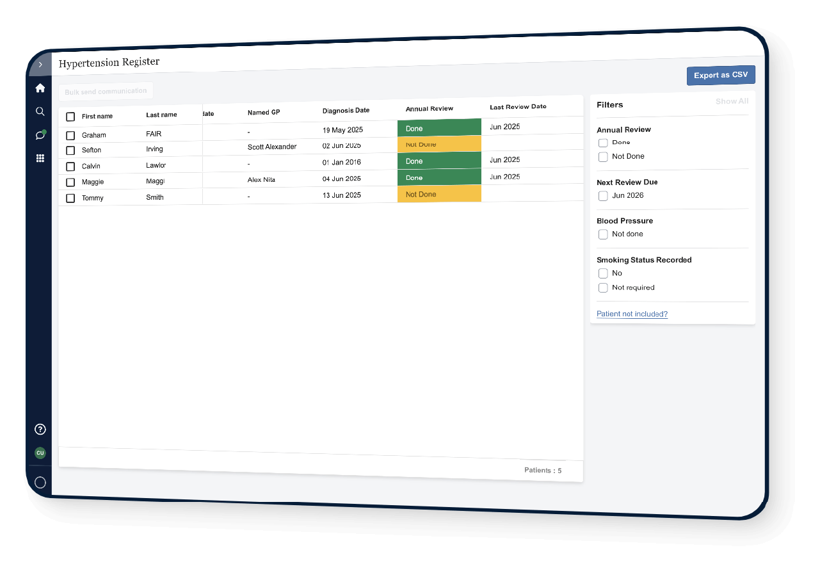Select the checkbox for Calvin
Viewport: 820px width, 573px height.
click(70, 166)
